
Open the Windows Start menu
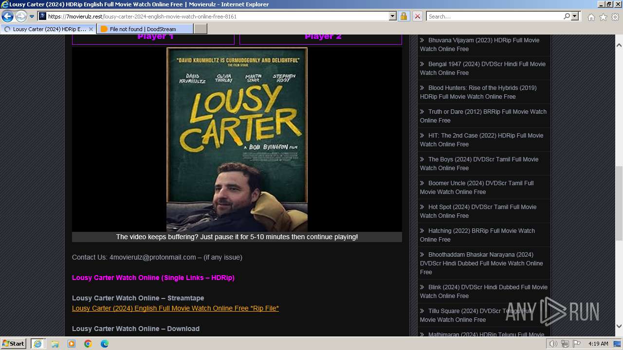pyautogui.click(x=13, y=344)
